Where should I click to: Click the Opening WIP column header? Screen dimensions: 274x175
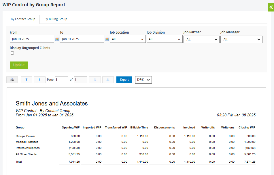coord(71,128)
